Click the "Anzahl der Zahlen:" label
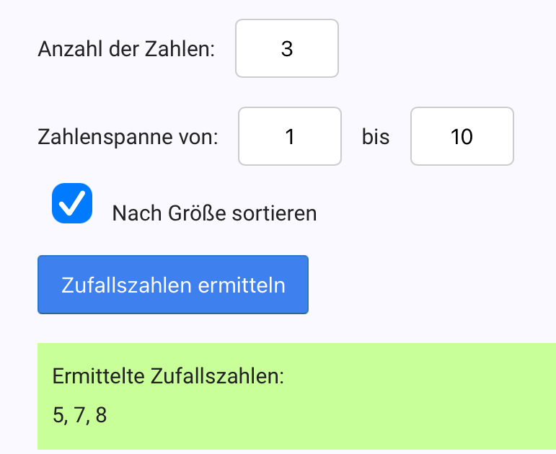556x454 pixels. click(x=126, y=49)
